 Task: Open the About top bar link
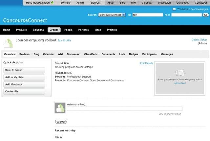(x=111, y=3)
